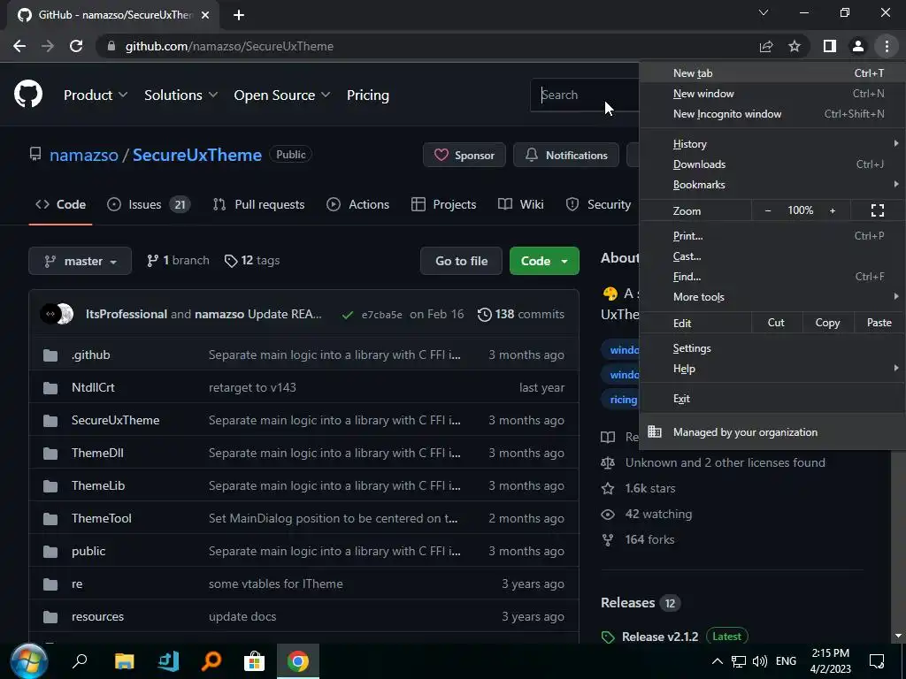Click the Chrome icon in taskbar
Image resolution: width=906 pixels, height=679 pixels.
(x=298, y=661)
